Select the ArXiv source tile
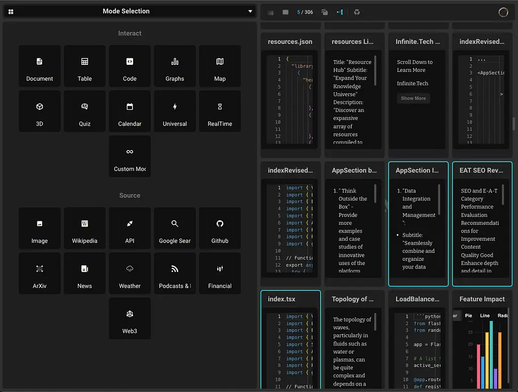The image size is (518, 392). [x=39, y=273]
